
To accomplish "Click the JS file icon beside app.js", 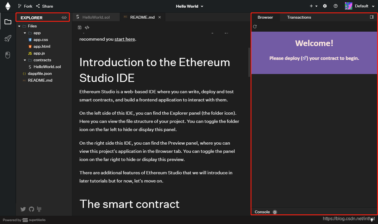I will point(30,53).
